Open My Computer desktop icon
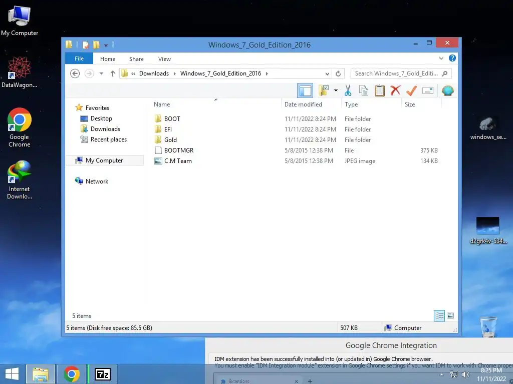This screenshot has width=513, height=384. (20, 20)
